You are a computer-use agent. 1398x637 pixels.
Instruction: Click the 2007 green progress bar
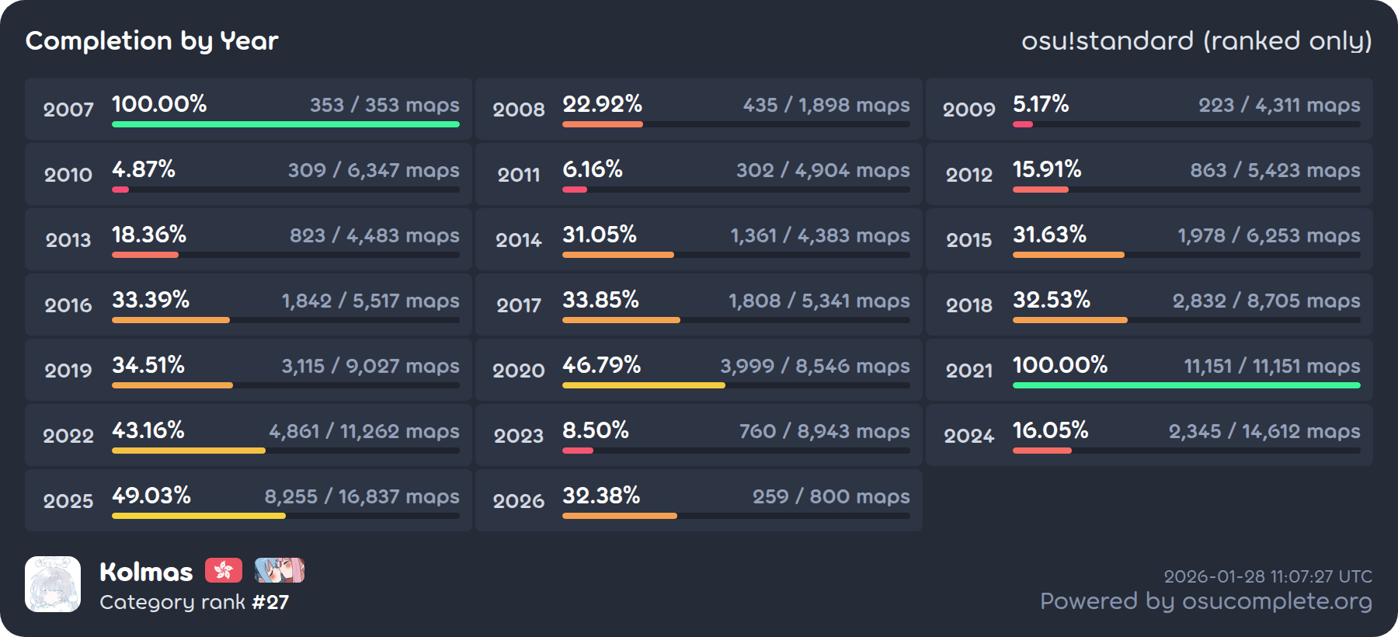coord(285,124)
